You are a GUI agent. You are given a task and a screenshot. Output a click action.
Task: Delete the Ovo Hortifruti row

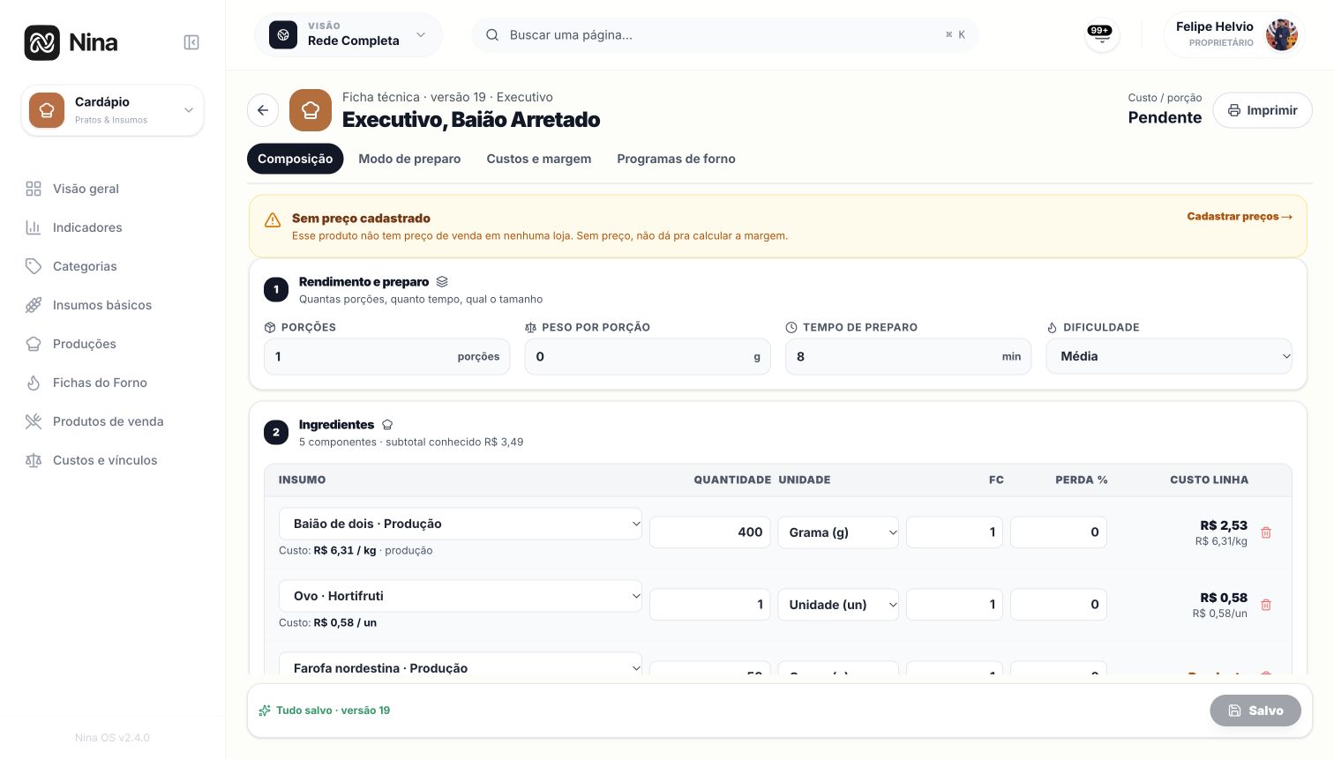coord(1266,605)
